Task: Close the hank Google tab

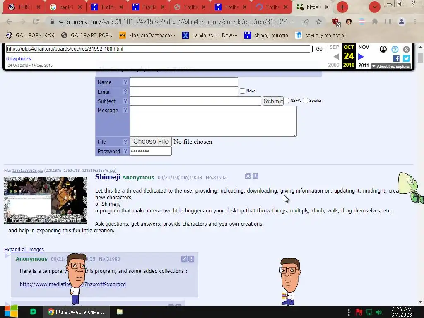Action: pyautogui.click(x=80, y=7)
